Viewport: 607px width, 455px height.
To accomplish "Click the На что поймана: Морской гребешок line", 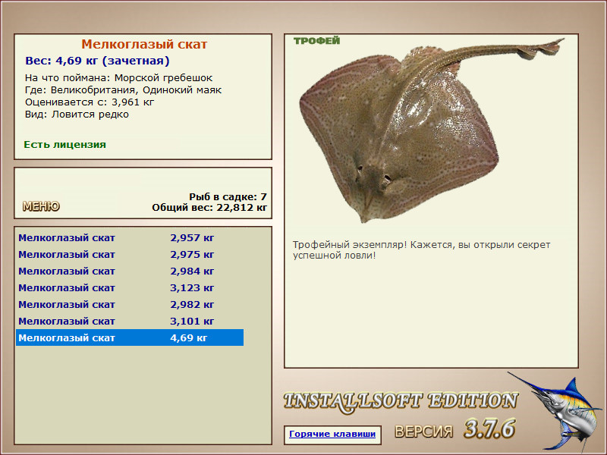I will 118,78.
